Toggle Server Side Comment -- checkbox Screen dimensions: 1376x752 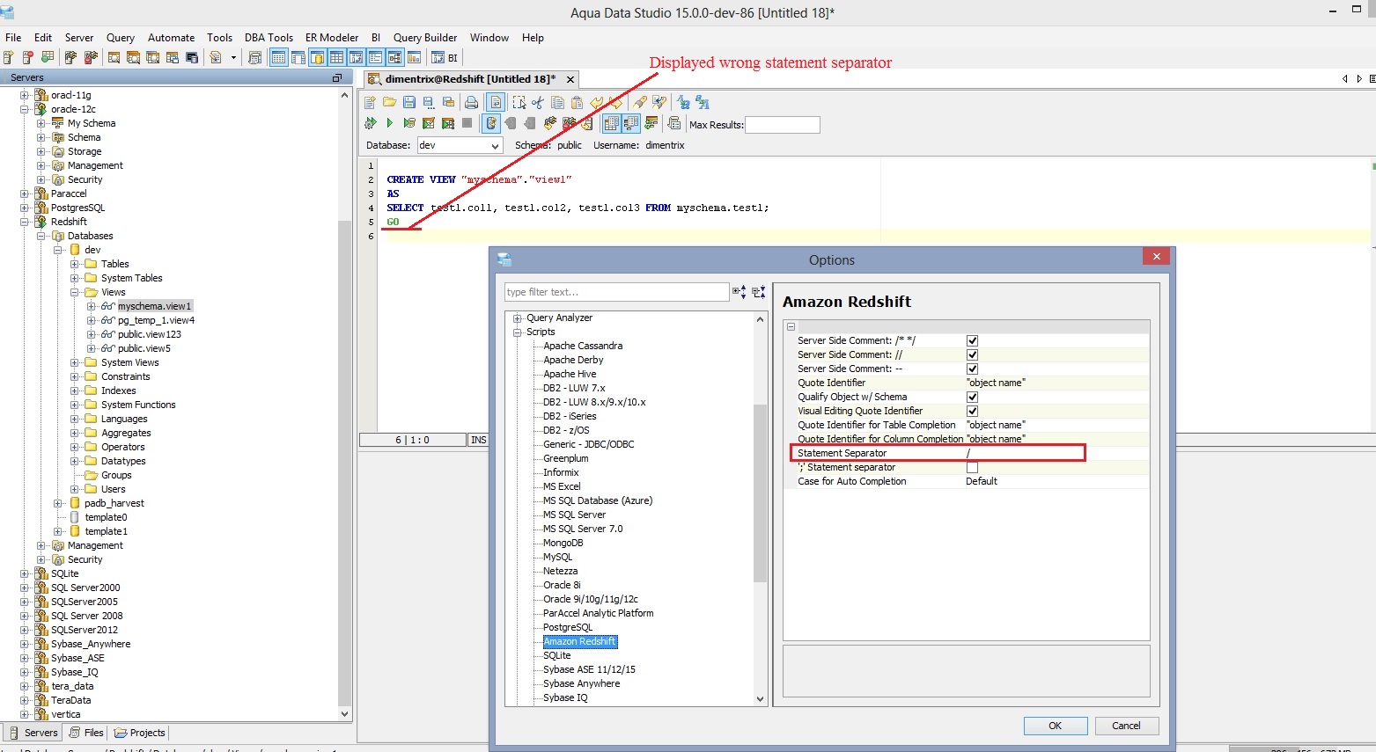point(972,369)
